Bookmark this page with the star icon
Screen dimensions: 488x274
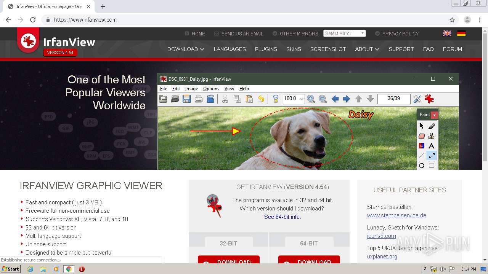452,20
